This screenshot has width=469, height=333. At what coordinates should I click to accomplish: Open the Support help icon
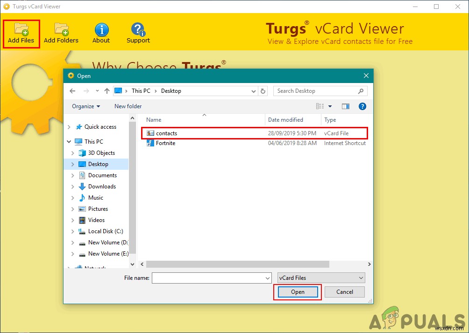(x=138, y=29)
